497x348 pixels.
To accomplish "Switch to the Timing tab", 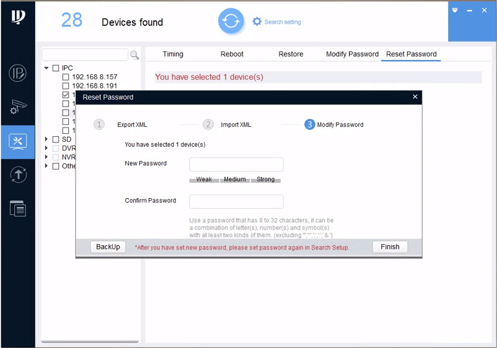I will coord(173,54).
